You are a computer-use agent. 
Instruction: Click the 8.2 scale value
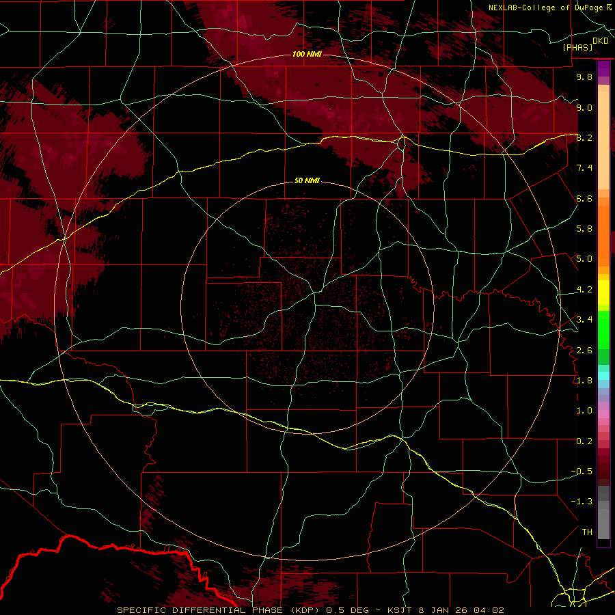tap(584, 137)
